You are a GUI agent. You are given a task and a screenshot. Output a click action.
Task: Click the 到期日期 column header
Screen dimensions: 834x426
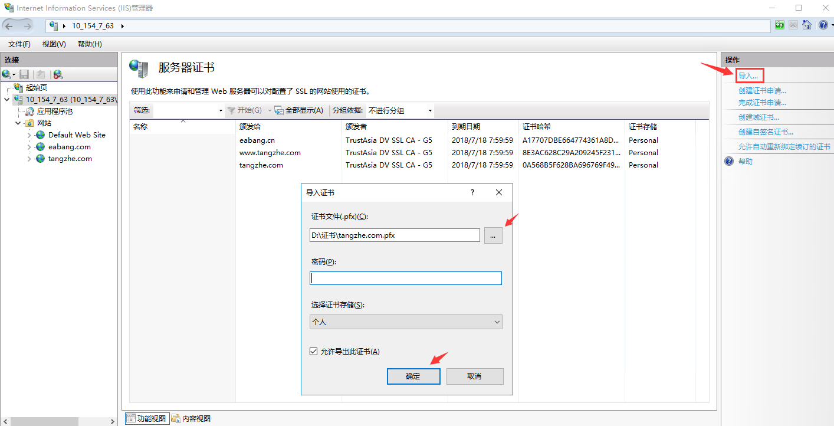click(483, 126)
